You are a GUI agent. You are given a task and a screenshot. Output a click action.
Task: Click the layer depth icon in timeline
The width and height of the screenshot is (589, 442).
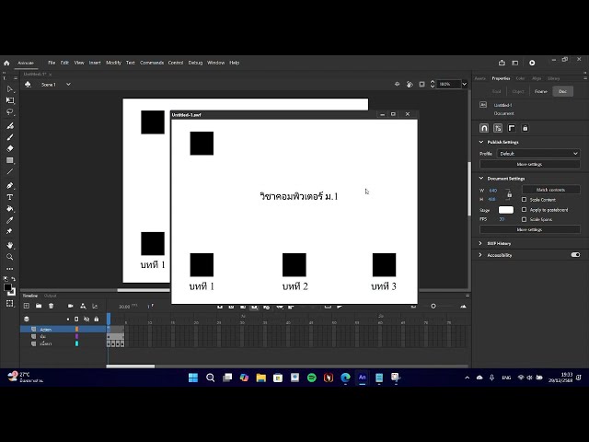(95, 306)
